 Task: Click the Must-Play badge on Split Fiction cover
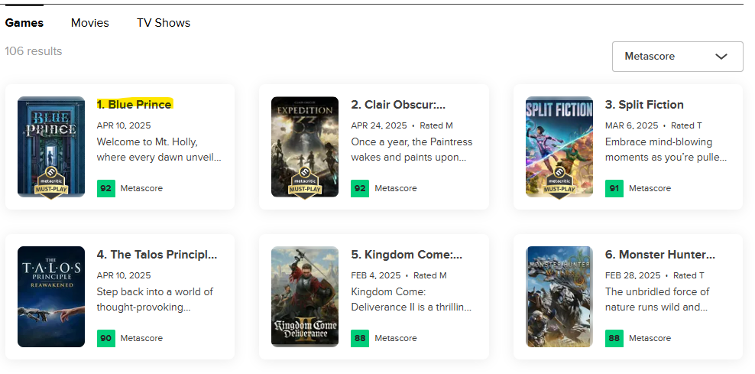559,183
